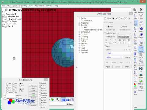This screenshot has width=147, height=110.
Task: Check the RZ rotation checkbox
Action: (129, 43)
